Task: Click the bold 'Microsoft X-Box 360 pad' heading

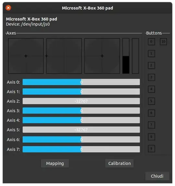Action: tap(31, 19)
